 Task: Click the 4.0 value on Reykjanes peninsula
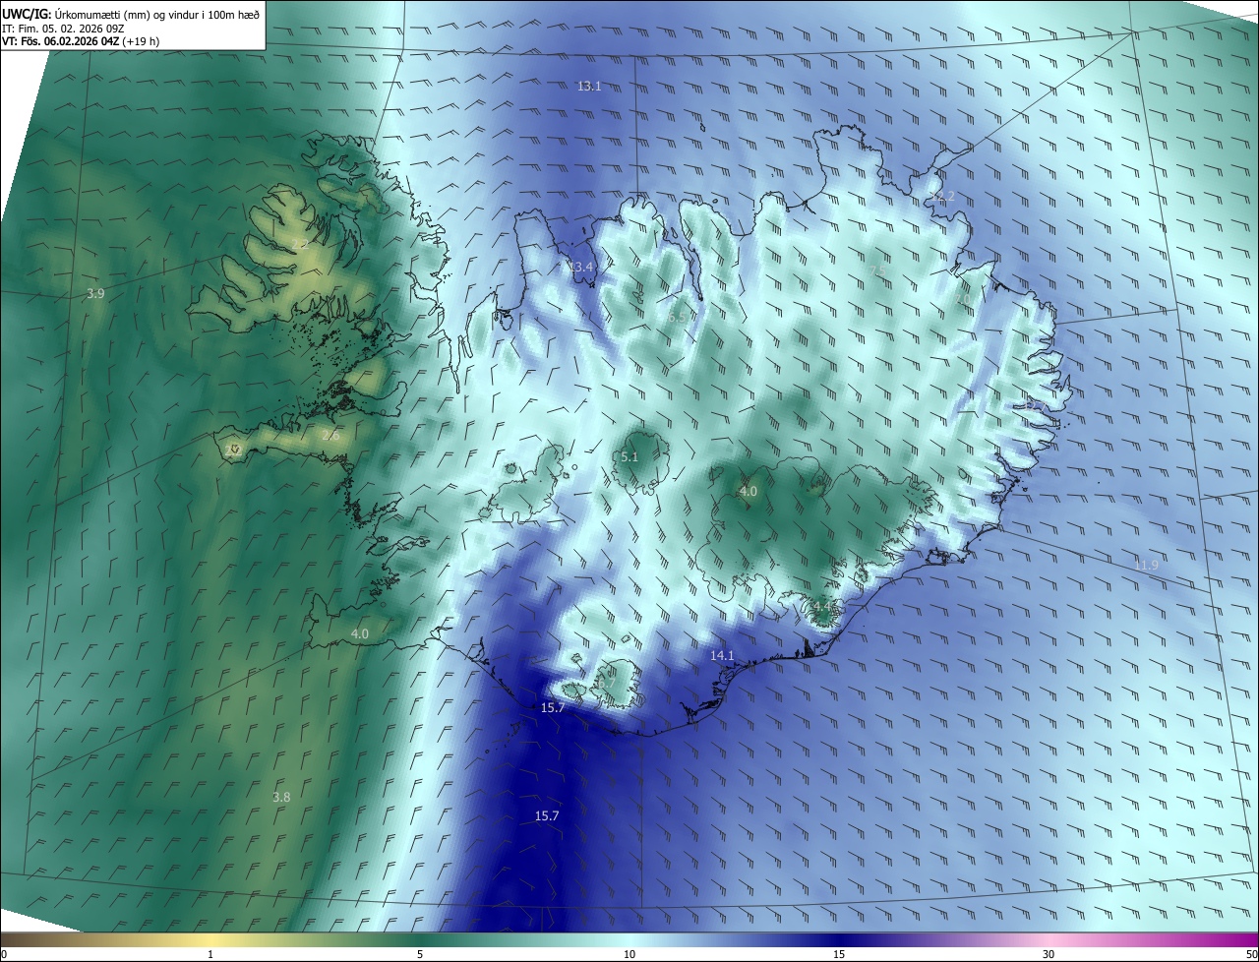pyautogui.click(x=359, y=634)
